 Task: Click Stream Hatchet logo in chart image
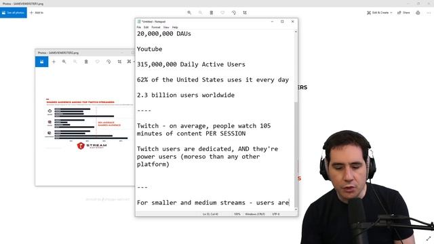click(x=92, y=146)
